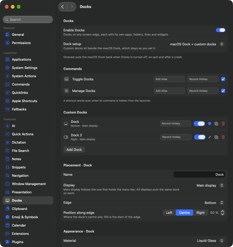This screenshot has width=233, height=247.
Task: Open Plugins in the sidebar
Action: 28,242
